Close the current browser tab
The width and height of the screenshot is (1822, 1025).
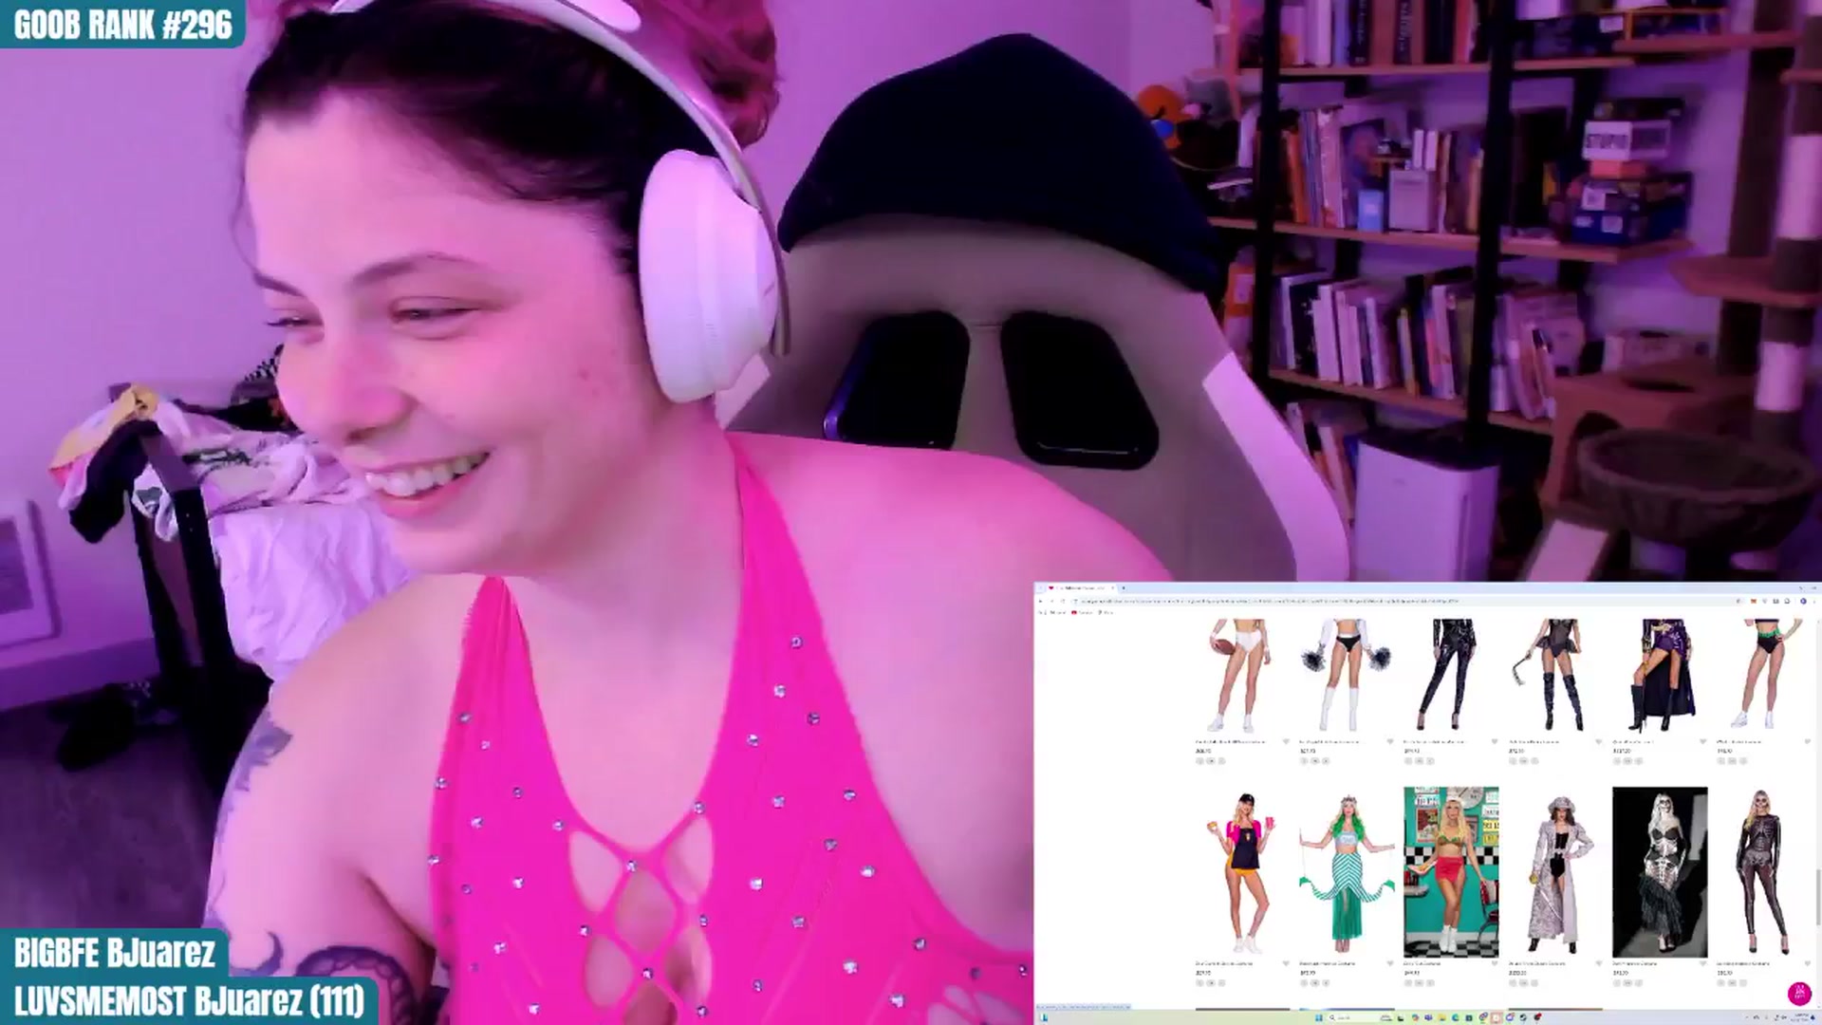tap(1113, 587)
